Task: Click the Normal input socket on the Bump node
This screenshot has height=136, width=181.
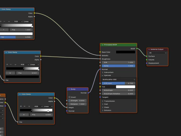Action: click(x=67, y=111)
